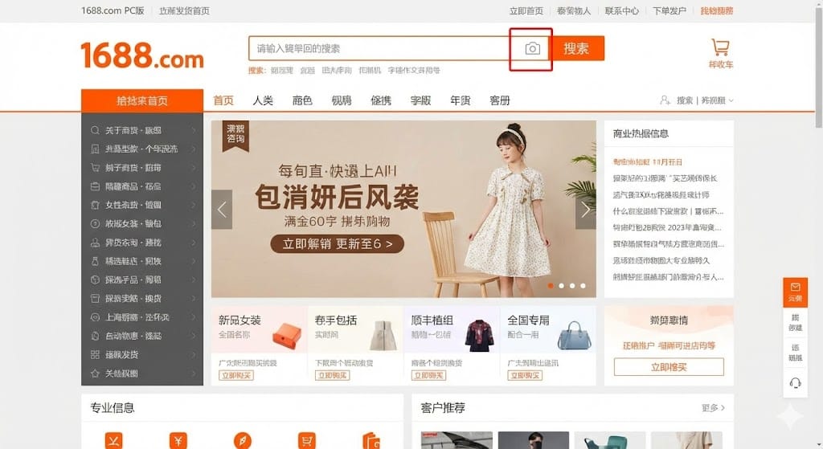823x449 pixels.
Task: Click the buy button in the 新品女装 card
Action: point(236,376)
